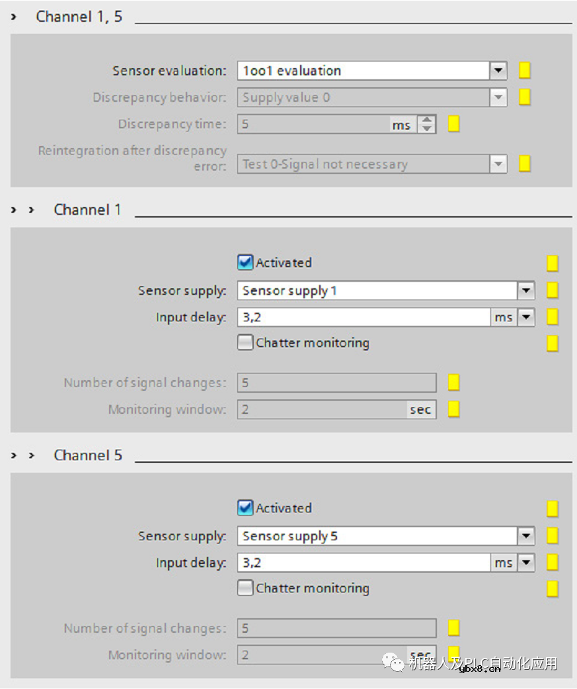Click yellow marker beside Channel 1 Monitoring window
Image resolution: width=577 pixels, height=689 pixels.
pos(453,409)
